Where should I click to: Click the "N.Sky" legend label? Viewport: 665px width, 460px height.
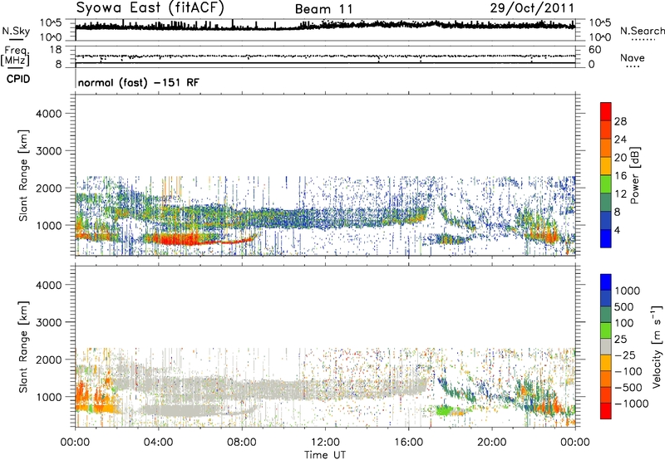click(x=16, y=31)
